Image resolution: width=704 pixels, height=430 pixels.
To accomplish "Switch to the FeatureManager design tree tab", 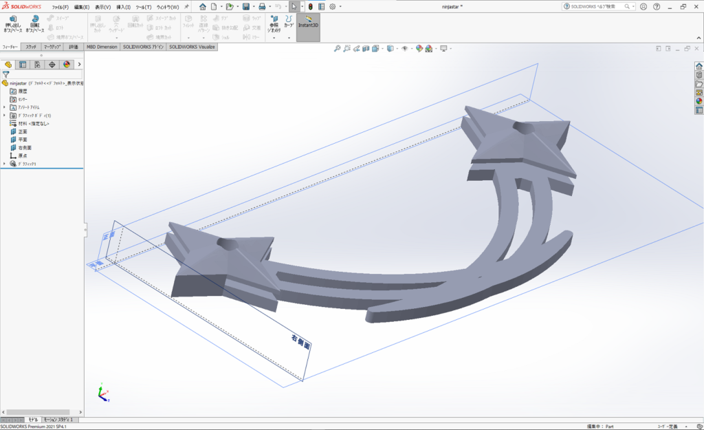I will (8, 65).
